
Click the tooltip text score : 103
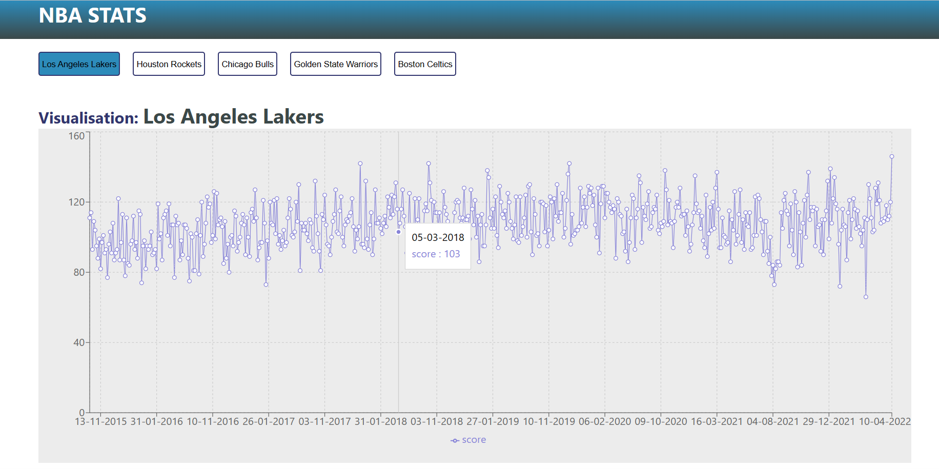tap(436, 254)
